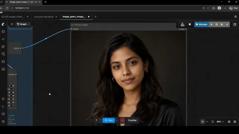Click the second triangle icon before share arrow
Viewport: 239px width, 134px height.
[222, 24]
